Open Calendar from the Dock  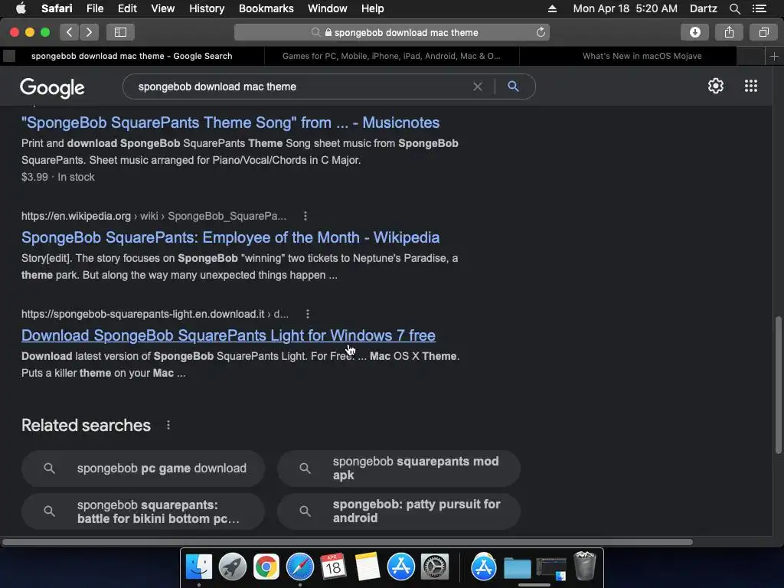pyautogui.click(x=334, y=567)
